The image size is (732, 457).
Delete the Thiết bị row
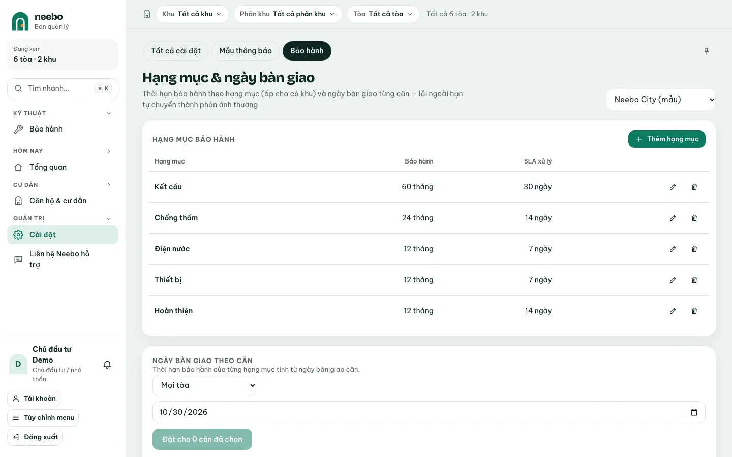(x=694, y=280)
